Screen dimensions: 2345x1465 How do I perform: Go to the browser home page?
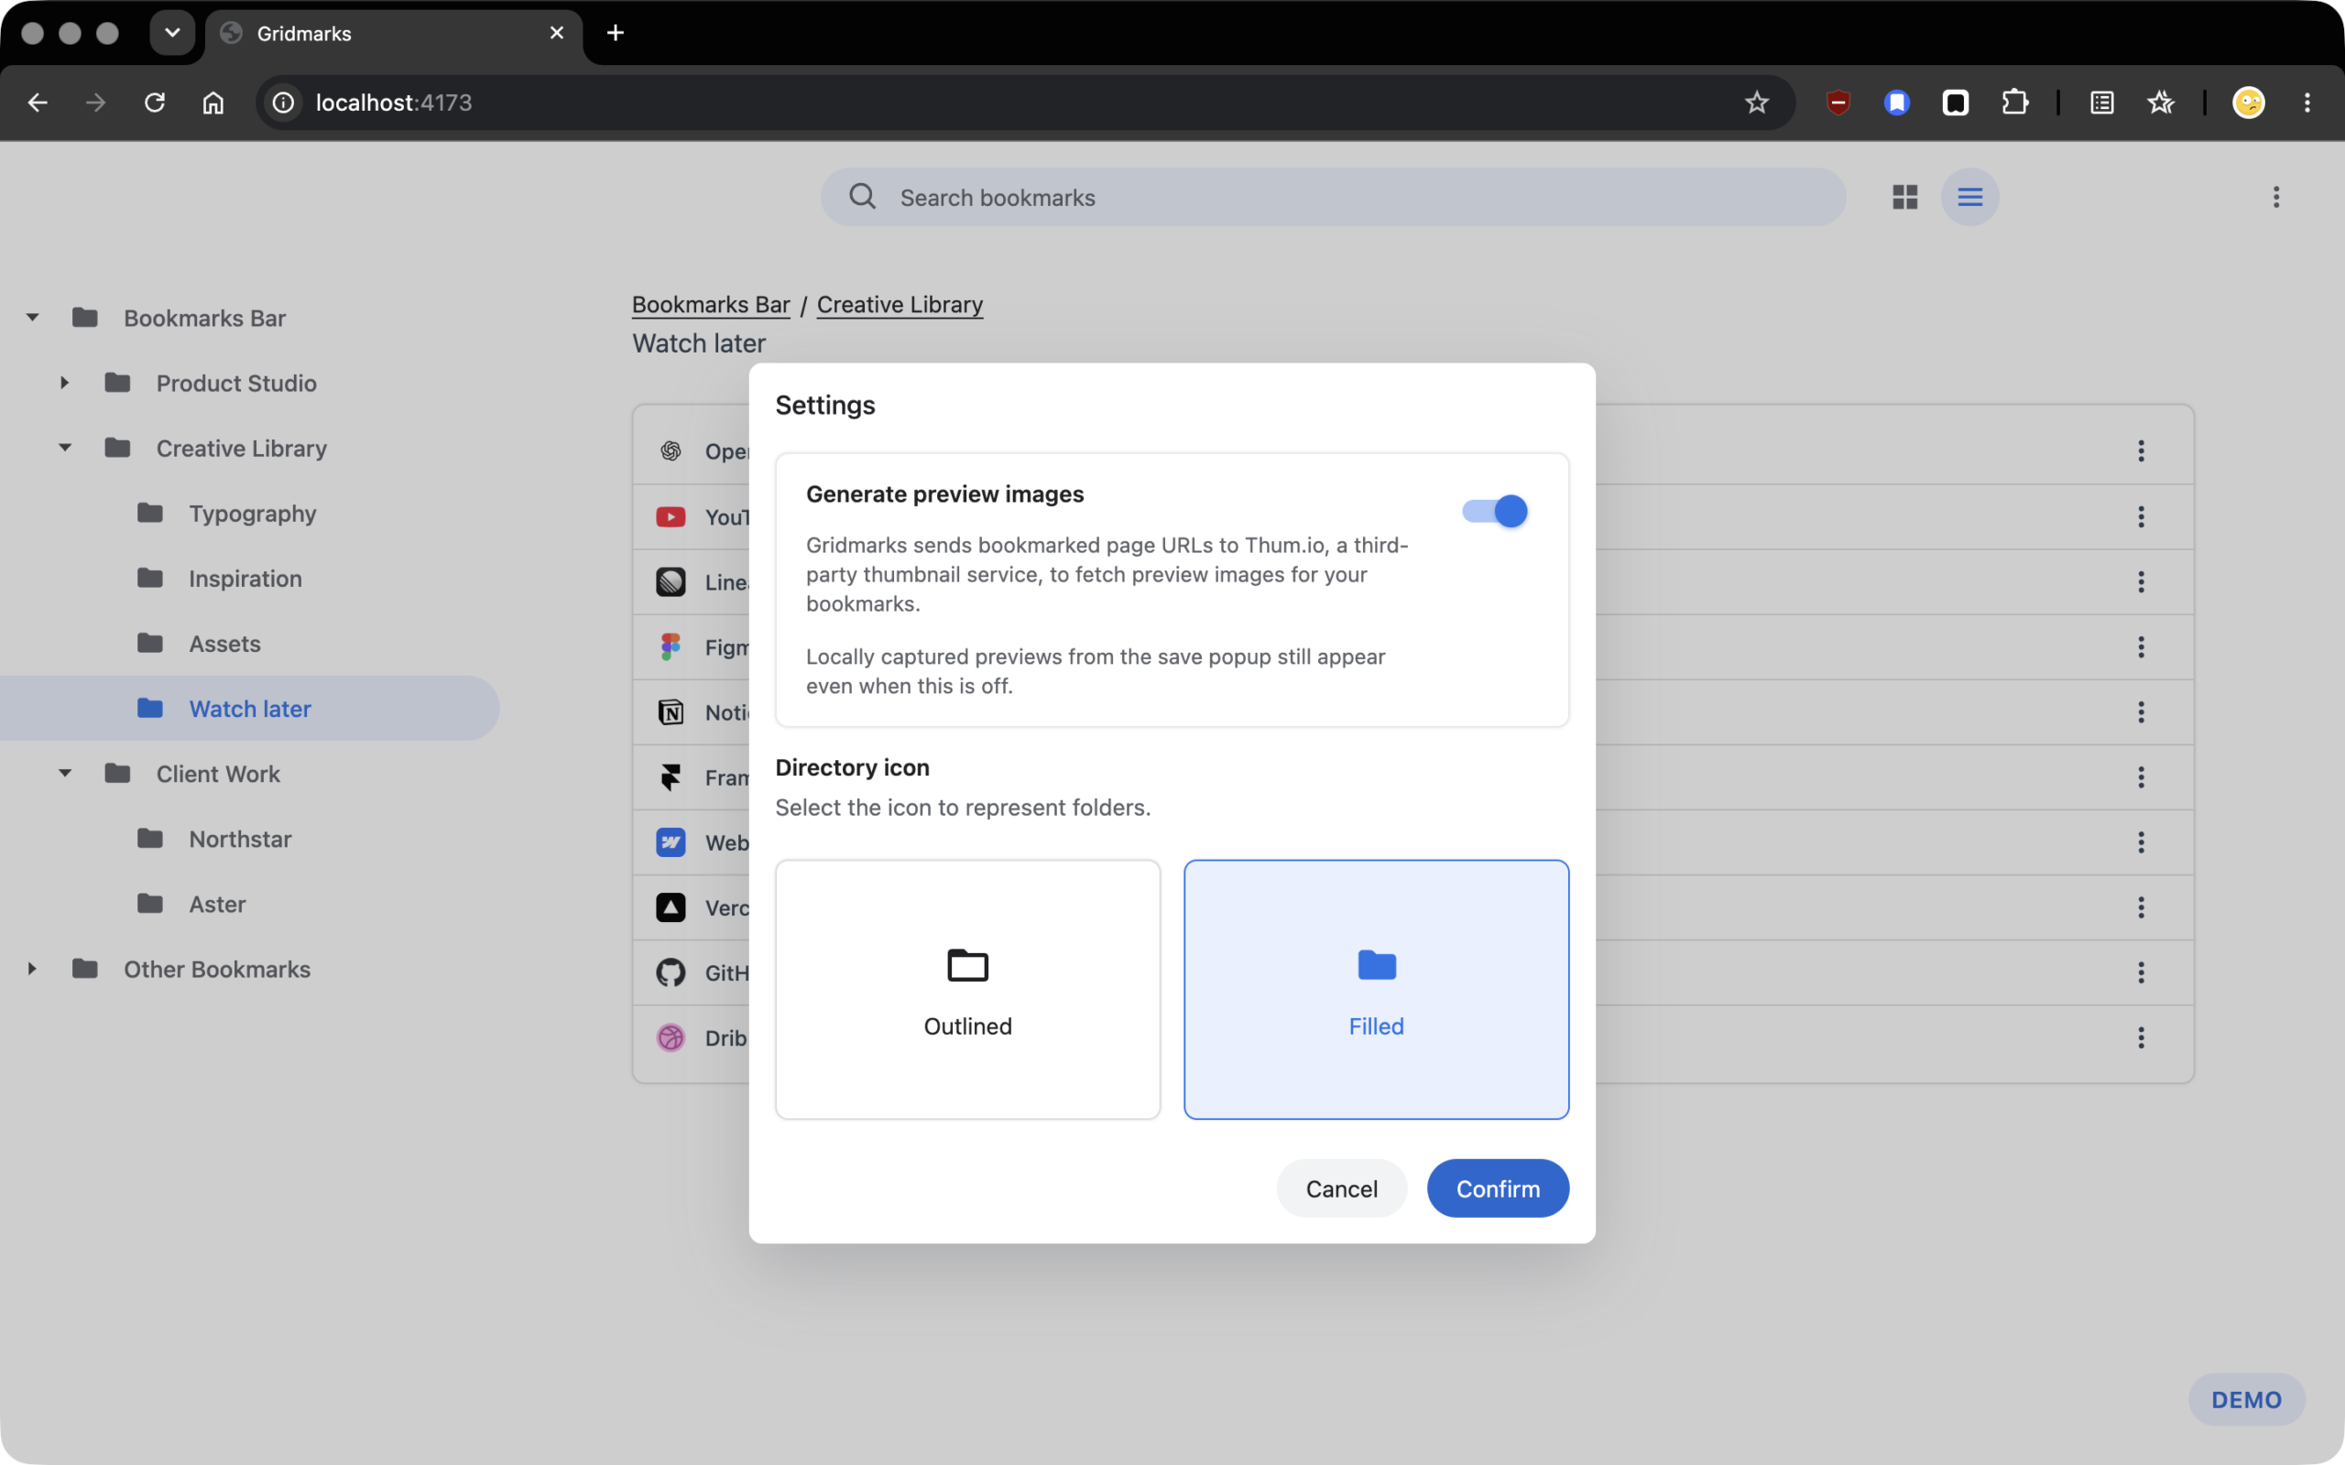coord(213,103)
